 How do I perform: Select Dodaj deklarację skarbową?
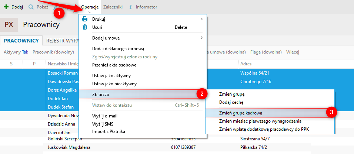(118, 48)
